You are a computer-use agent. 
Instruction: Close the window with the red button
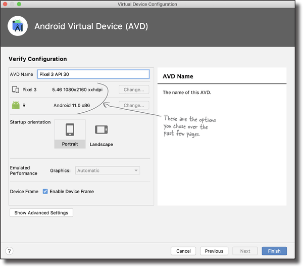(5, 4)
